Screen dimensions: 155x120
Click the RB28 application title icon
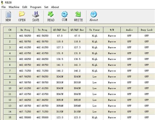[x=2, y=2]
